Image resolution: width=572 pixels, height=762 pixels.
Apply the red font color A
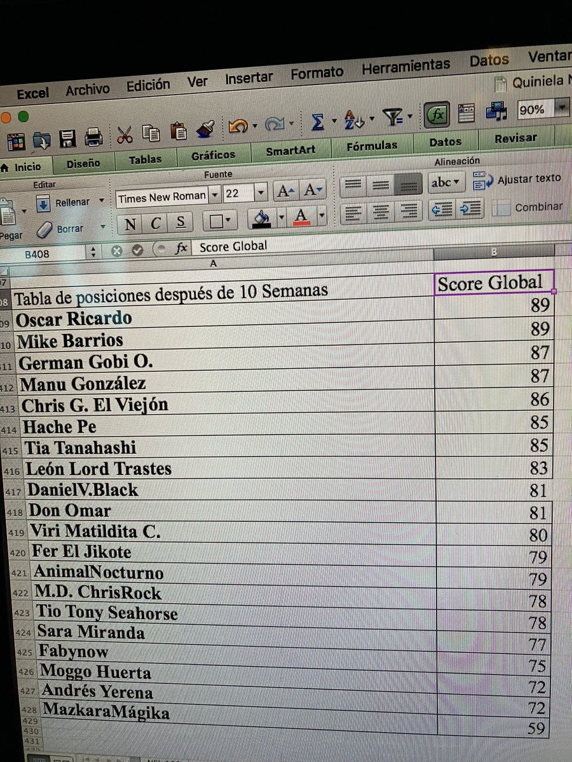pos(302,217)
